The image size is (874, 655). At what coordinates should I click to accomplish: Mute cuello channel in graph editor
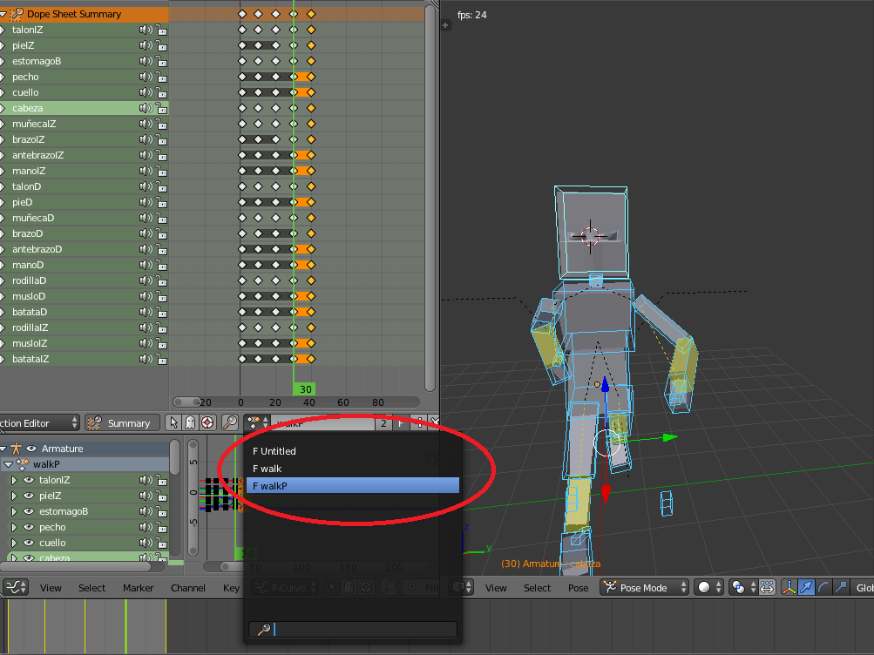point(146,543)
